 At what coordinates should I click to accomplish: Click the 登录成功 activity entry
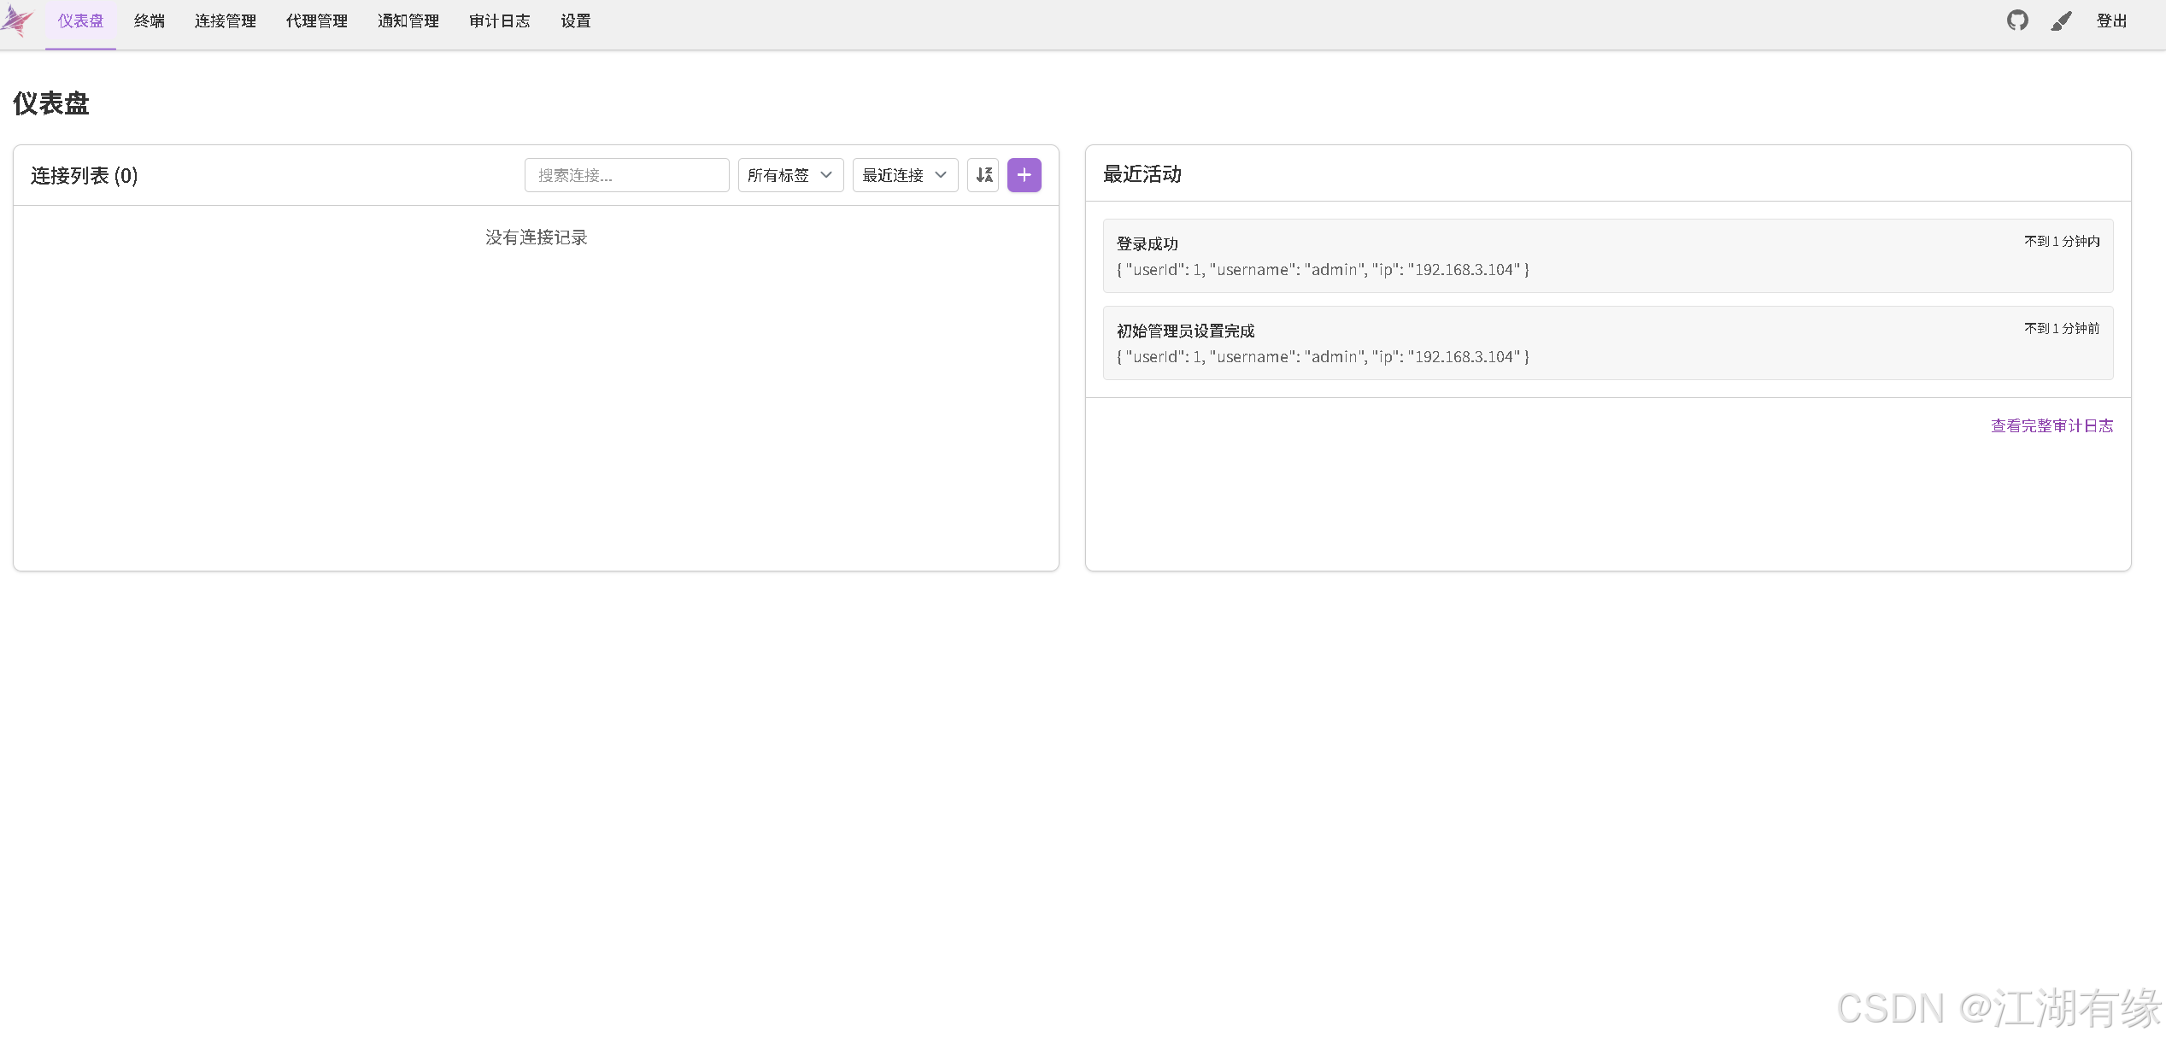(x=1607, y=256)
